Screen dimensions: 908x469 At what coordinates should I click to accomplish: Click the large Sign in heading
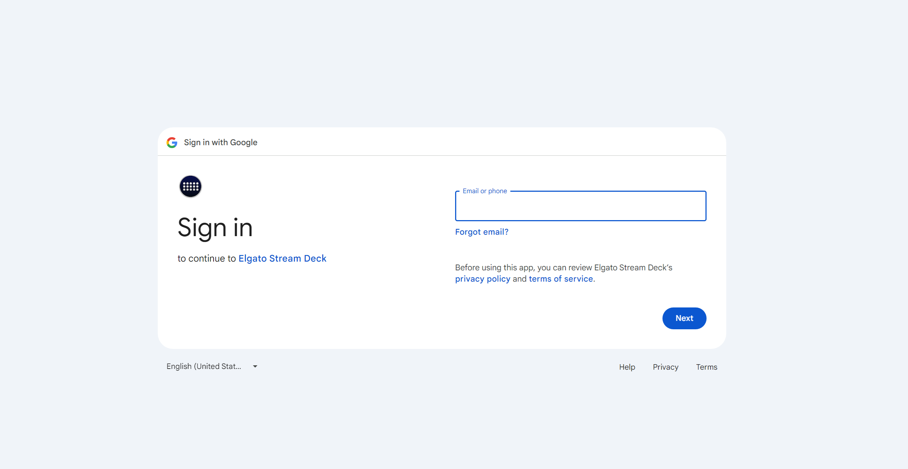click(215, 228)
